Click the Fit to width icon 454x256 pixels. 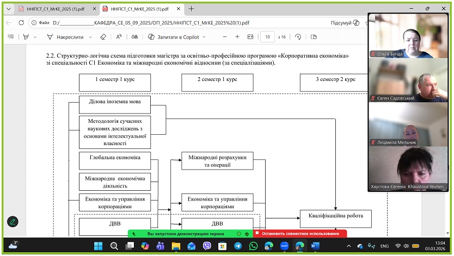click(x=250, y=37)
